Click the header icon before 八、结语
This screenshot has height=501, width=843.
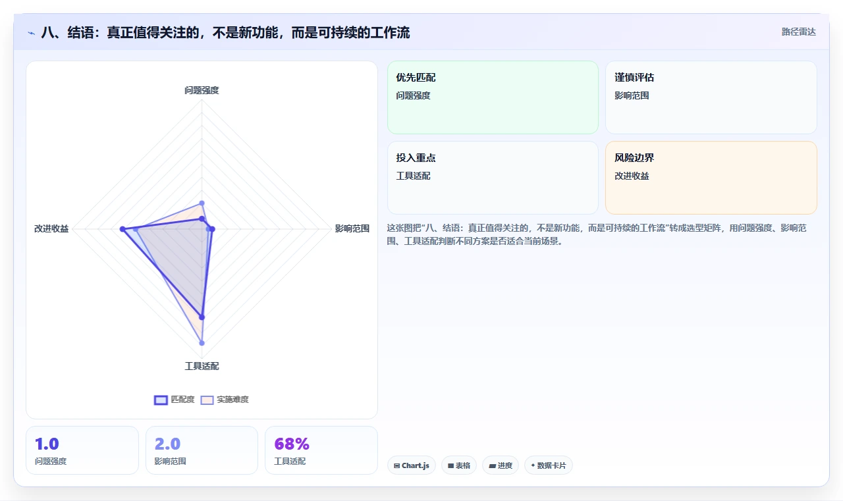pyautogui.click(x=32, y=33)
